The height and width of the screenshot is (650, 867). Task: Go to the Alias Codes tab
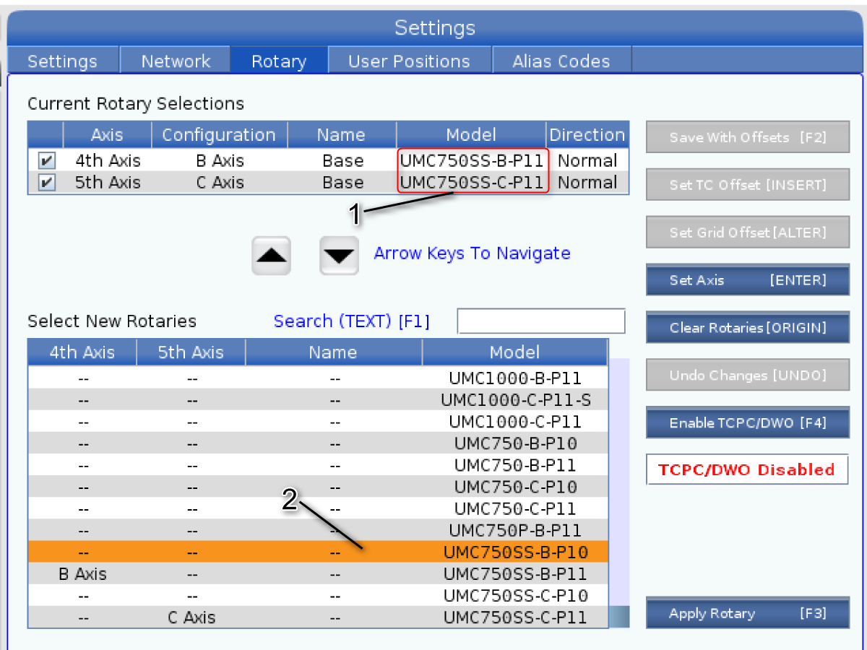[561, 61]
